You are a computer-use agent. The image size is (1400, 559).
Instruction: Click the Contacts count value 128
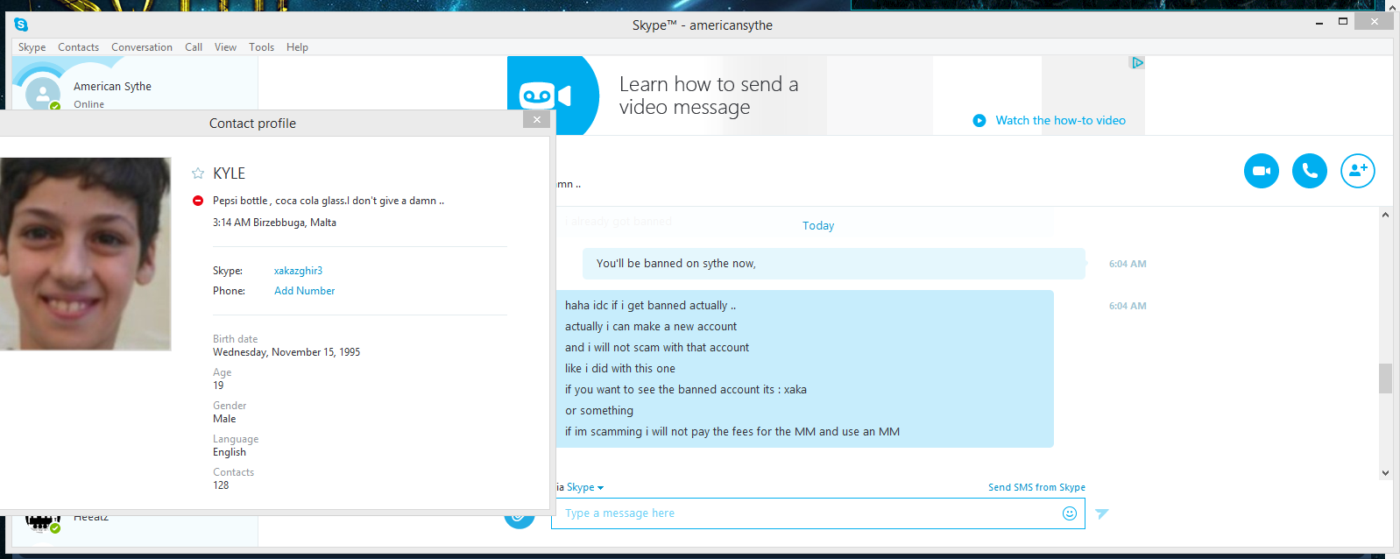coord(221,485)
